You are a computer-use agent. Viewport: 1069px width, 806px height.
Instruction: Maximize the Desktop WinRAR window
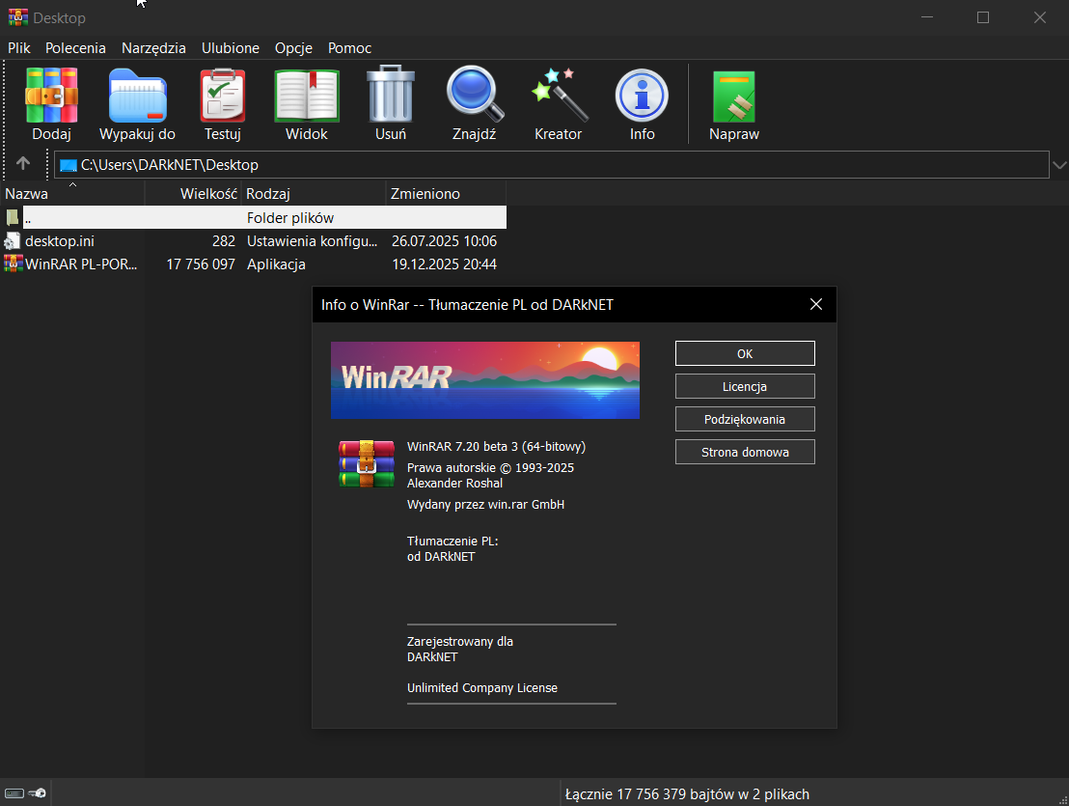point(982,17)
